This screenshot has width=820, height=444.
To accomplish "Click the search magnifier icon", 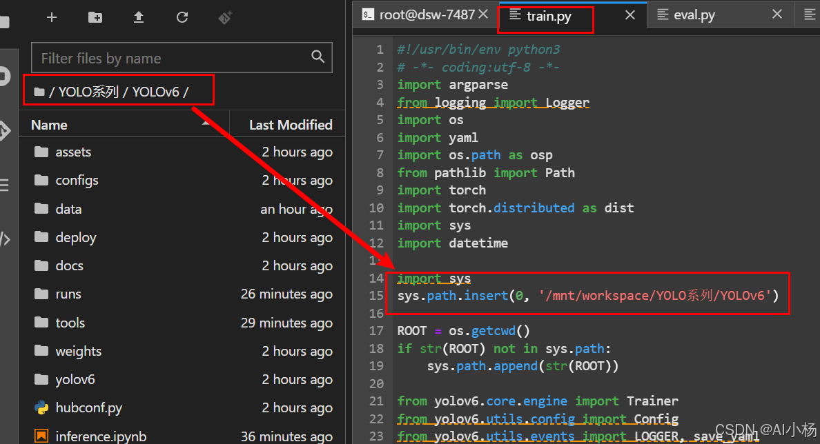I will click(318, 57).
